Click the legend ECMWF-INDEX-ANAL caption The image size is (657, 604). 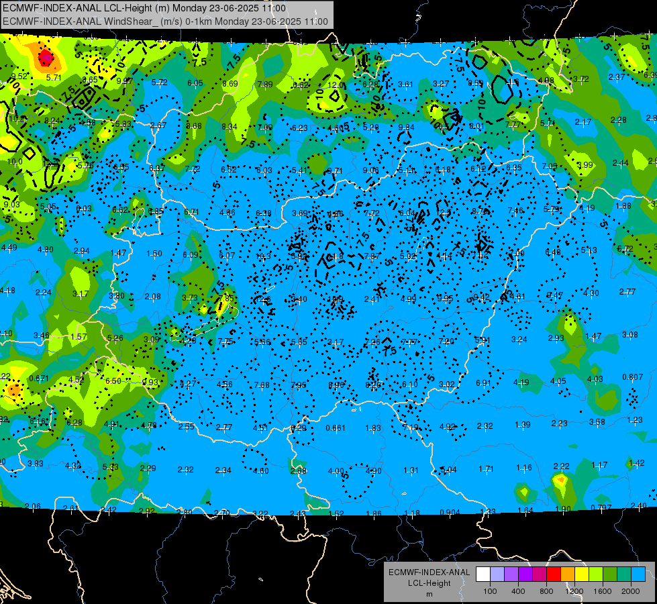[429, 572]
